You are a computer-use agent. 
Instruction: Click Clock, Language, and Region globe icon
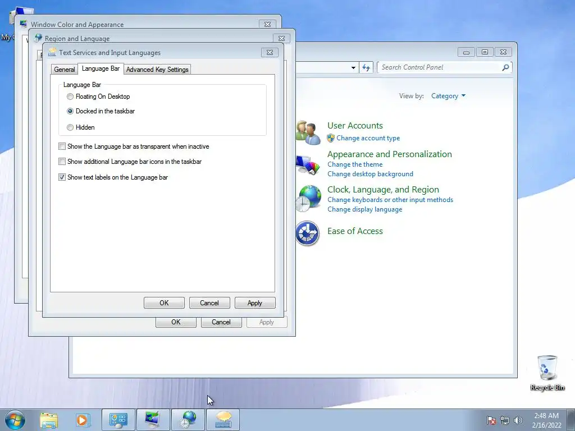[308, 198]
